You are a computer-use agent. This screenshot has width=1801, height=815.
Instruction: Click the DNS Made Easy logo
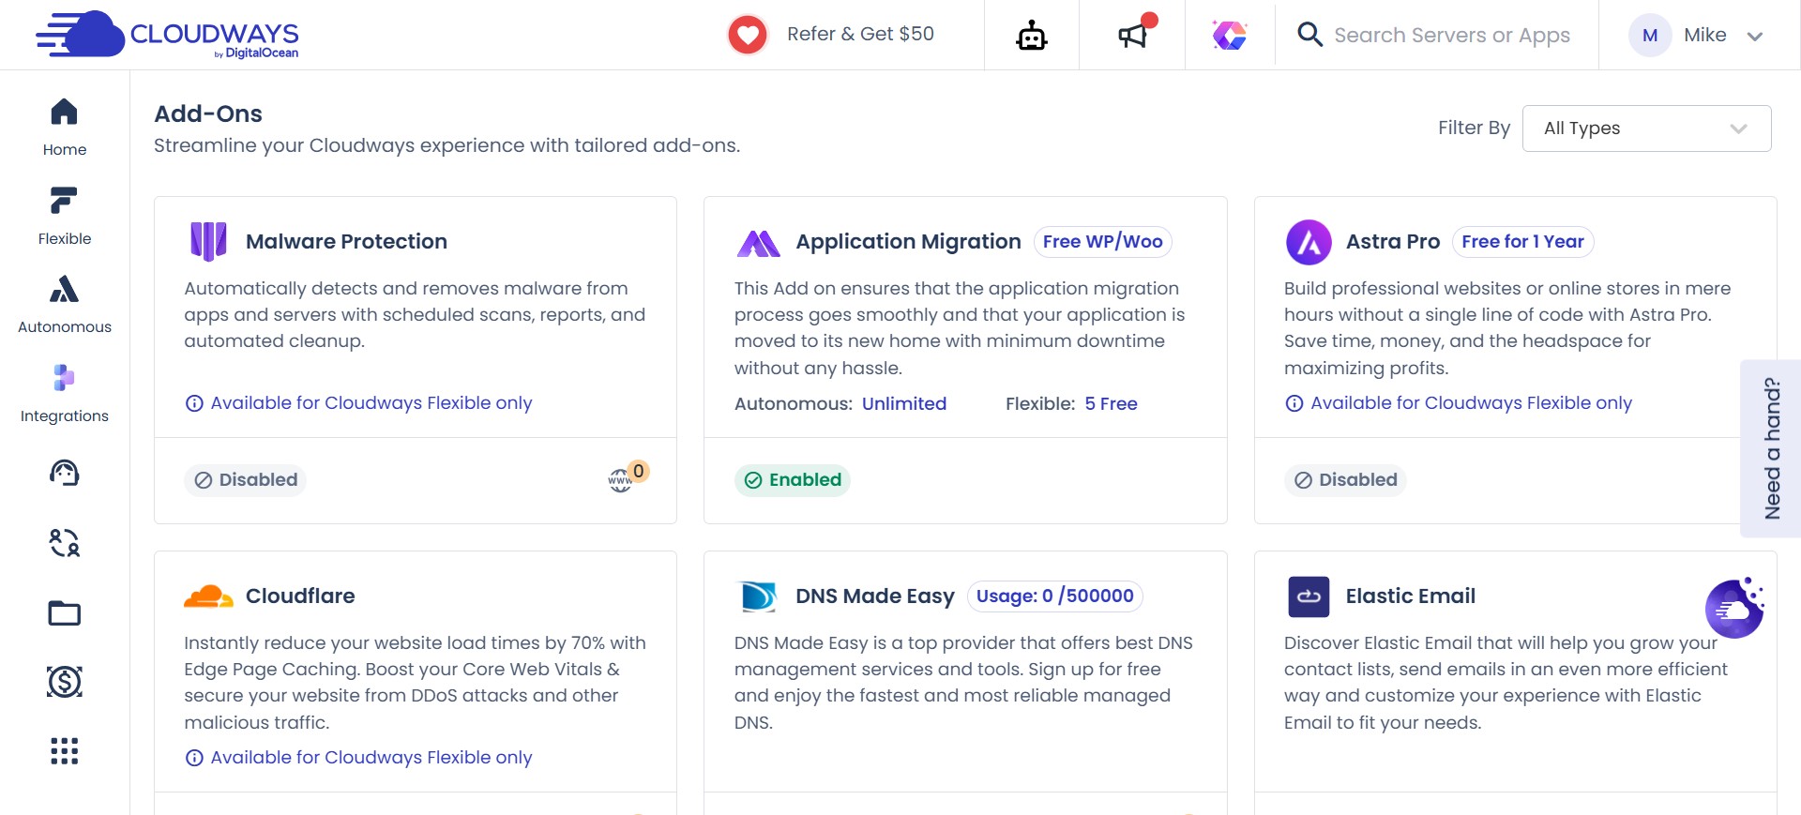[759, 596]
